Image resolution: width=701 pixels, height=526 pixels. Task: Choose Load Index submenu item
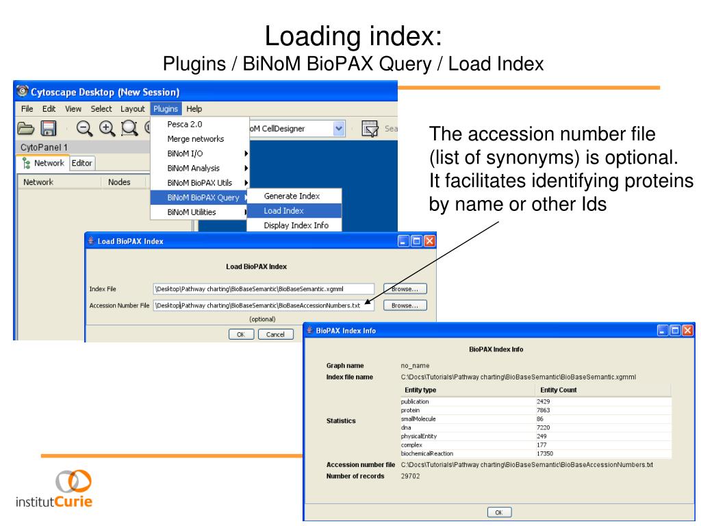click(x=294, y=211)
